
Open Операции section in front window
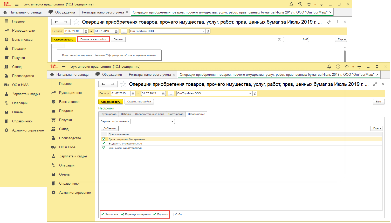point(67,165)
